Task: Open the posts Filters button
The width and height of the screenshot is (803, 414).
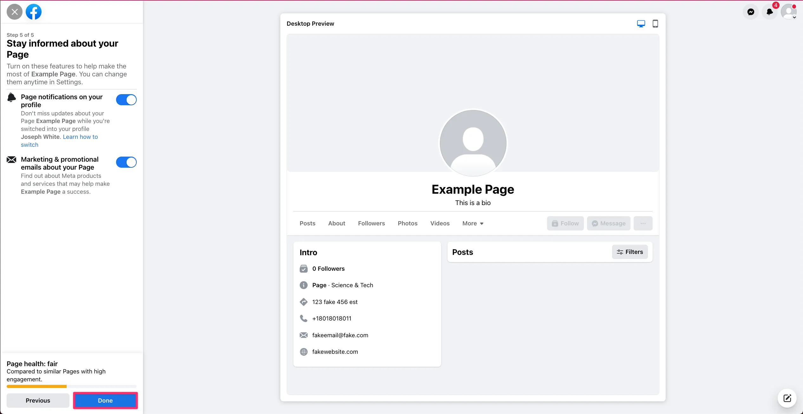Action: 630,252
